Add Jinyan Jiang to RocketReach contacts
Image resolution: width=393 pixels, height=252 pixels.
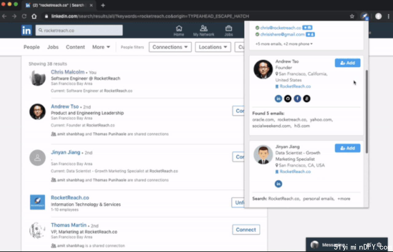coord(347,148)
